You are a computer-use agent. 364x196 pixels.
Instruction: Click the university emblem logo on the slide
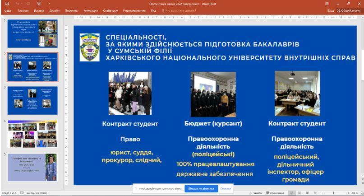tap(90, 47)
